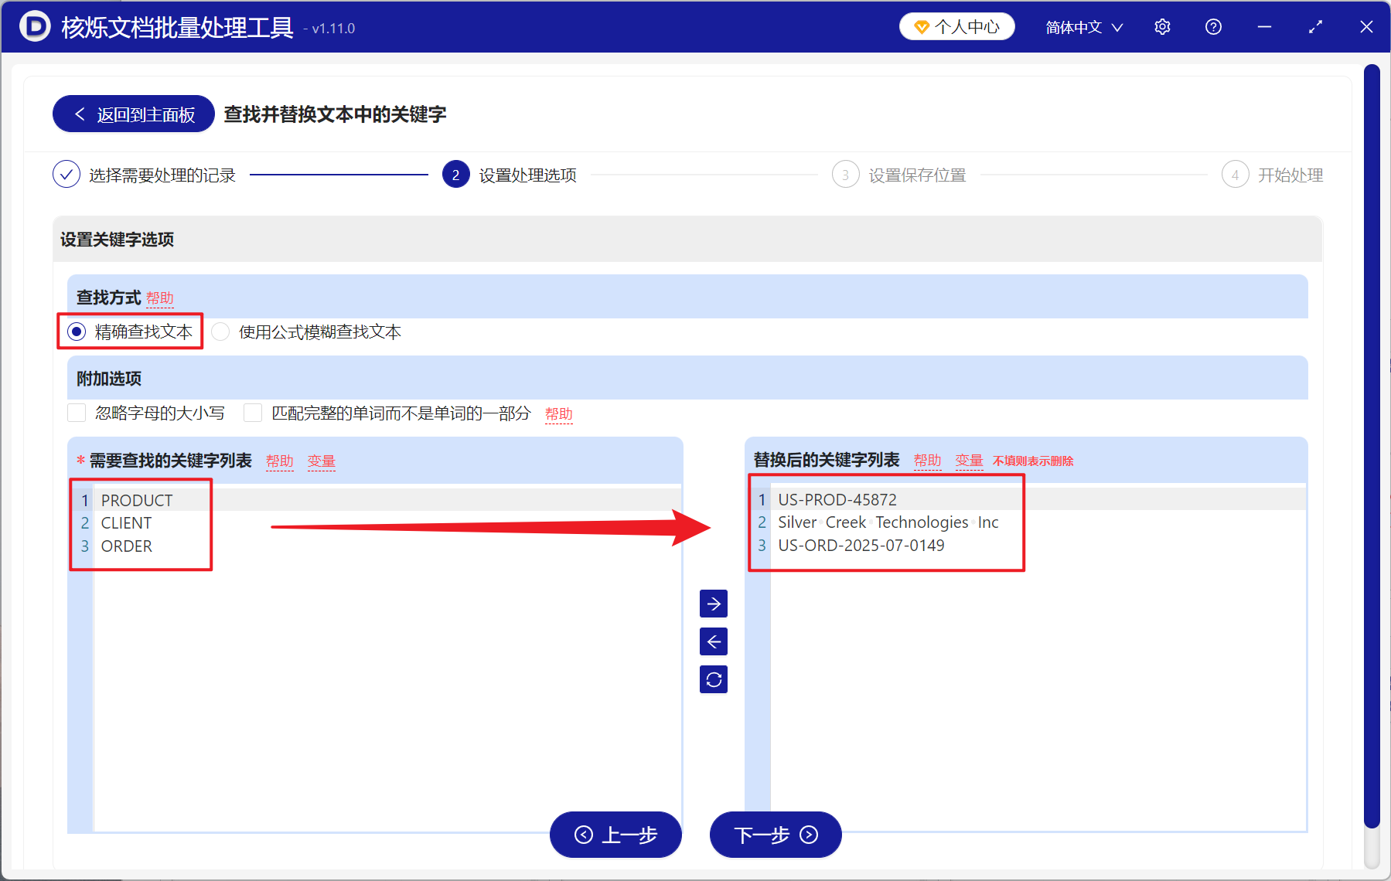The height and width of the screenshot is (881, 1391).
Task: Open the 简体中文 language dropdown
Action: 1082,26
